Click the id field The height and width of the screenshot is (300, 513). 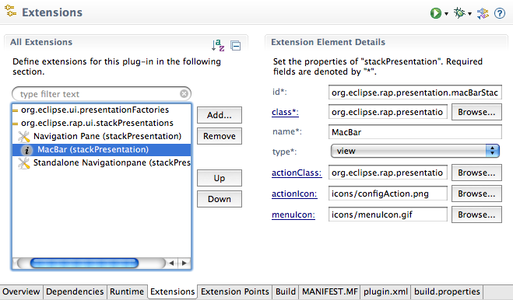click(415, 92)
